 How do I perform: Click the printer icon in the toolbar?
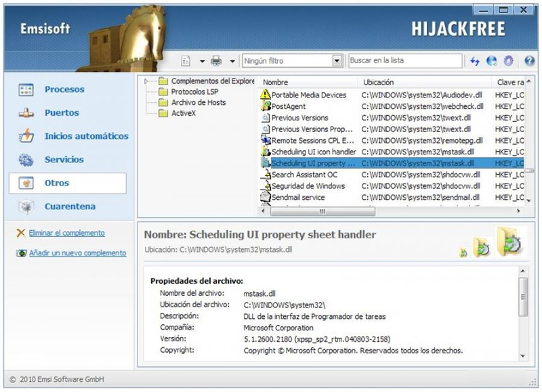click(216, 61)
